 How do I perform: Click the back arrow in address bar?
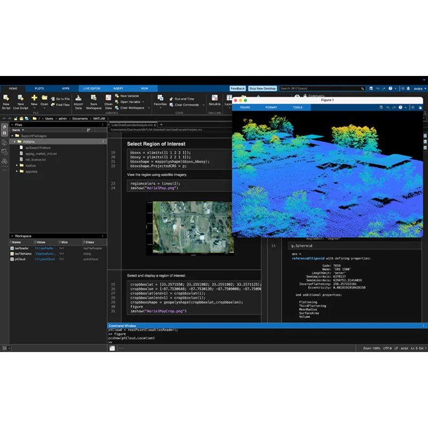pyautogui.click(x=4, y=118)
